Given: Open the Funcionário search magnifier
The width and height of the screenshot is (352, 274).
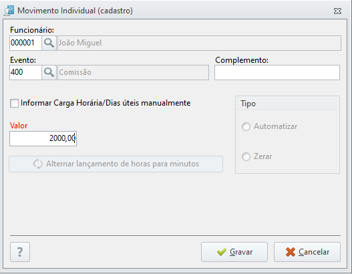Looking at the screenshot, I should point(49,43).
